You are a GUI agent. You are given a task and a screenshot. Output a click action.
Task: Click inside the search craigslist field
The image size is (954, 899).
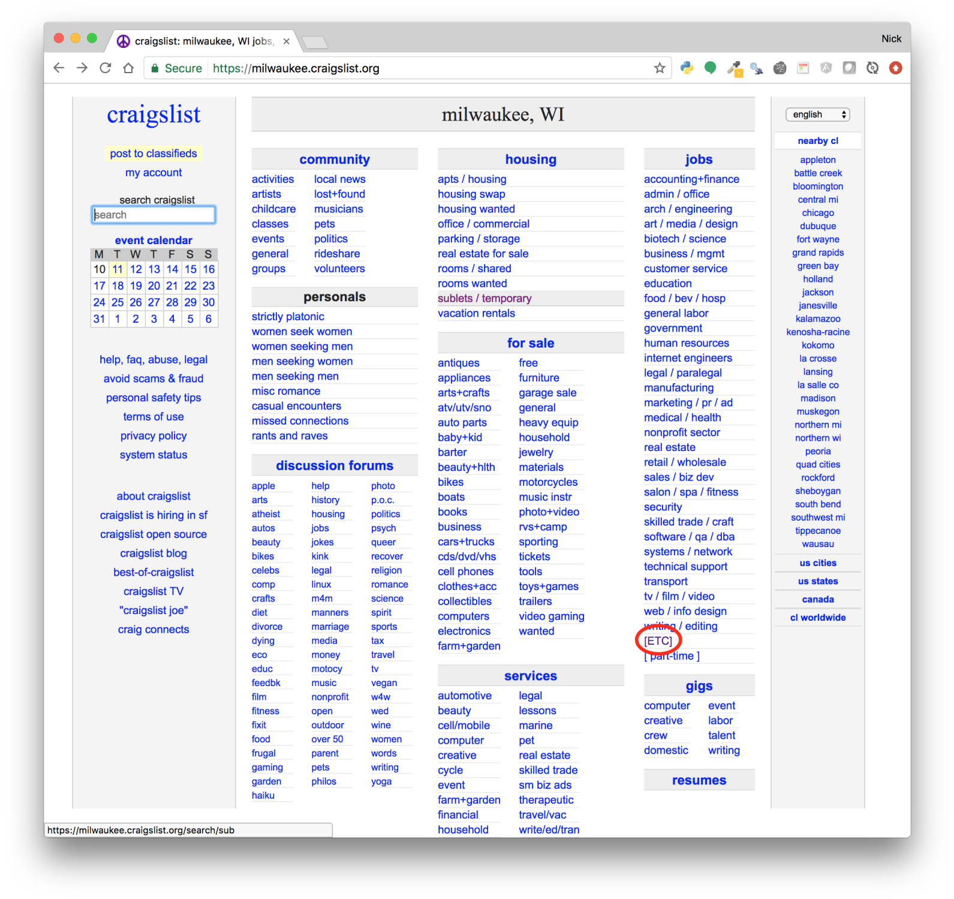pos(154,215)
